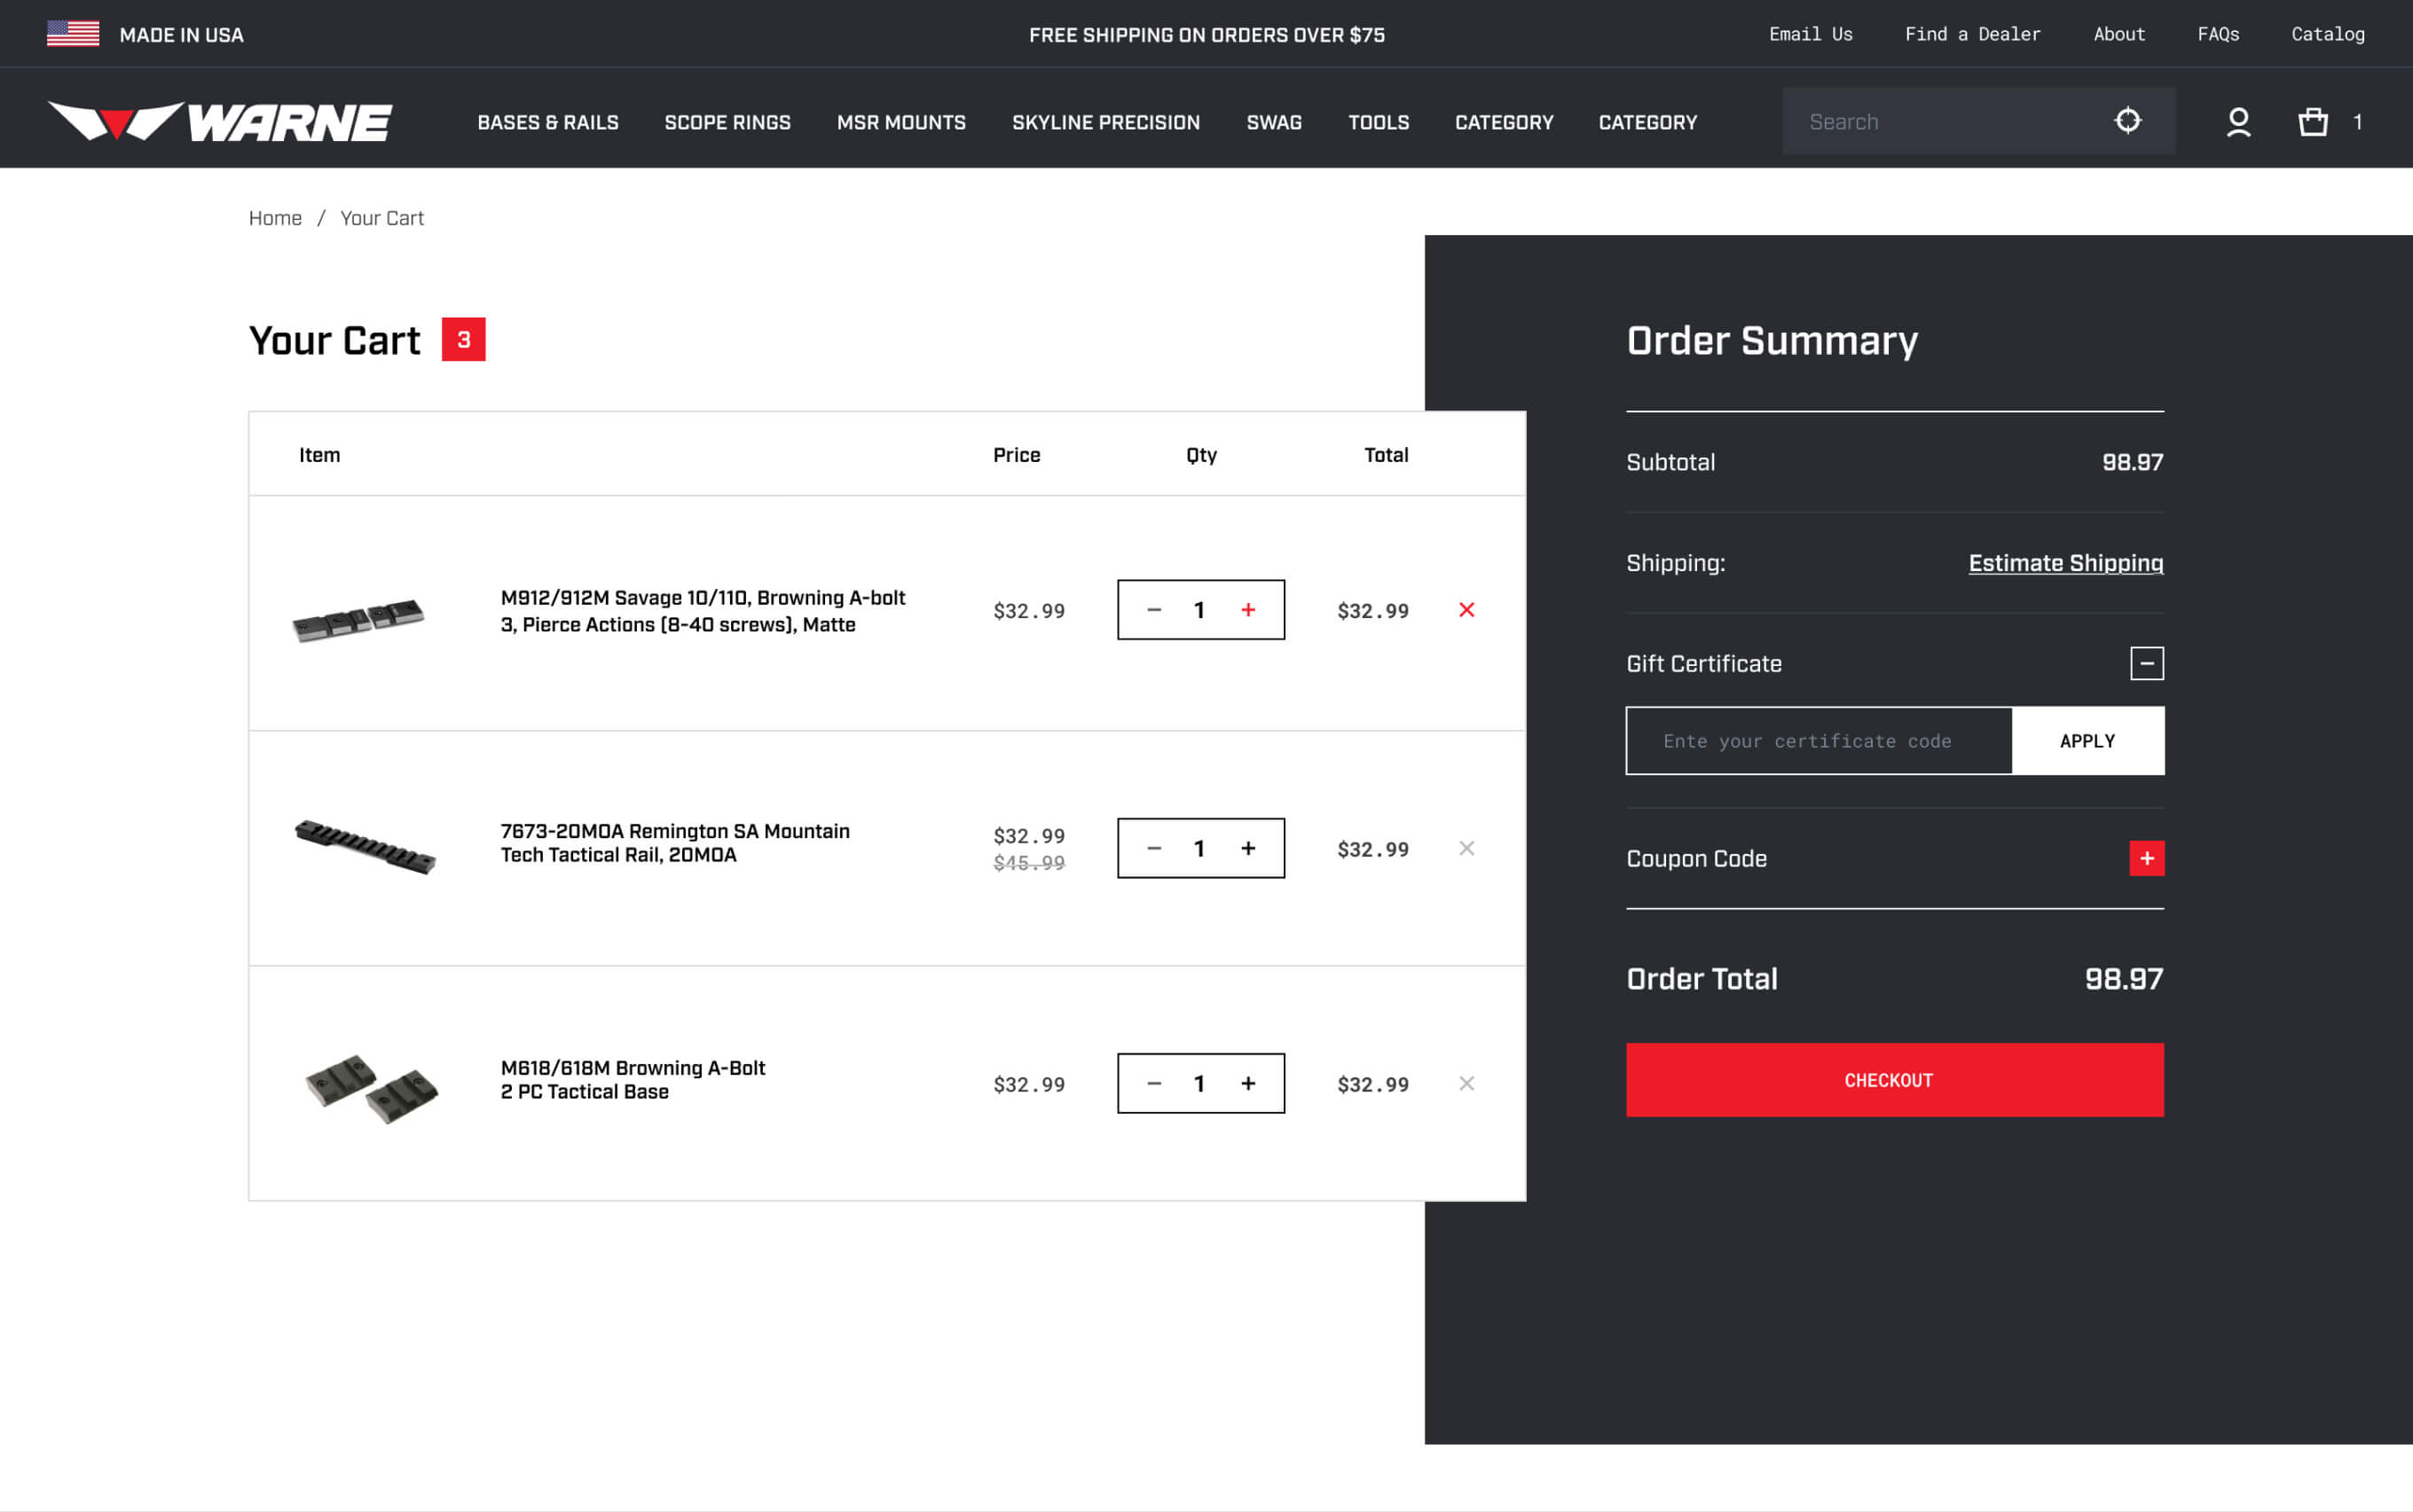Click the Warne logo
Screen dimensions: 2413x1512
tap(220, 122)
